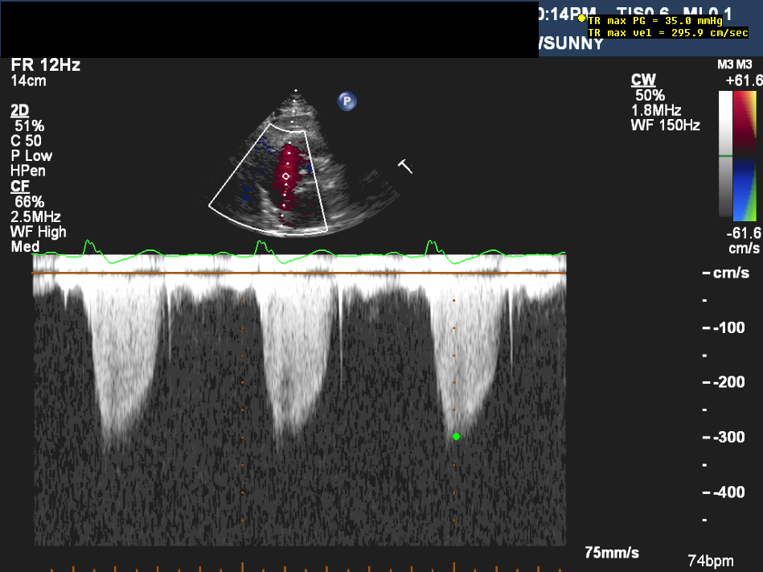Click the red-blue color Doppler velocity bar
763x572 pixels.
tap(745, 154)
